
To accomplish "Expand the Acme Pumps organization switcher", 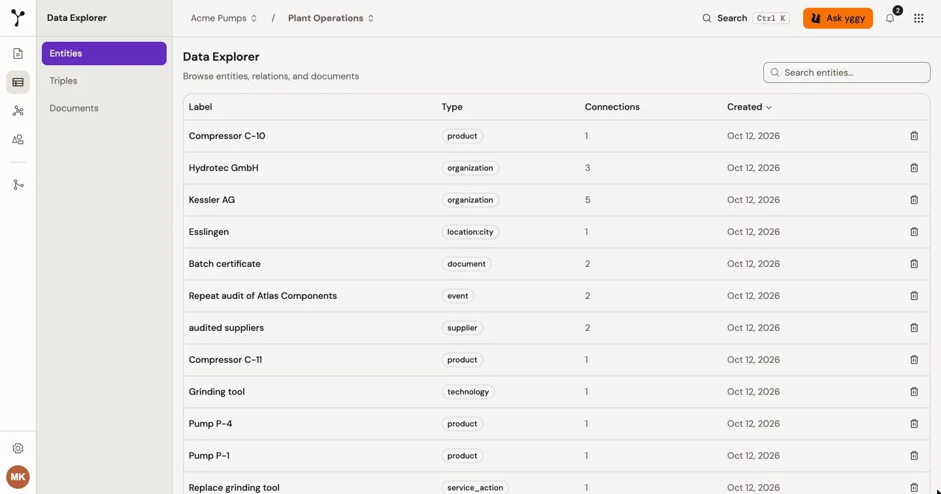I will [x=224, y=18].
